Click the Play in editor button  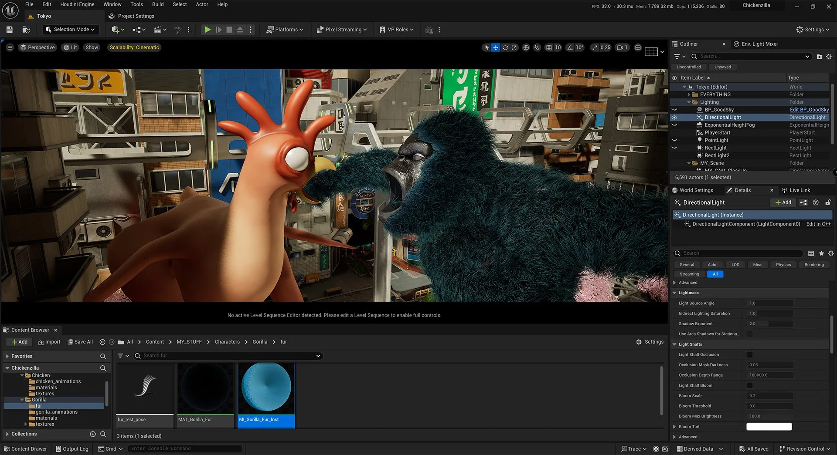[x=208, y=30]
